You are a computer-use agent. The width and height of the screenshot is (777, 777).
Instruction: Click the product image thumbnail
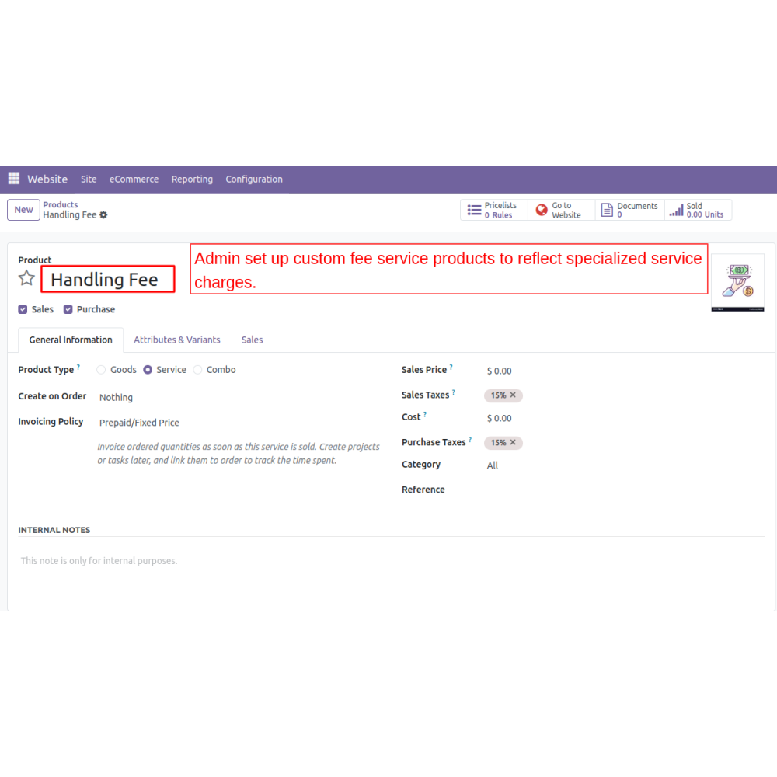tap(737, 284)
